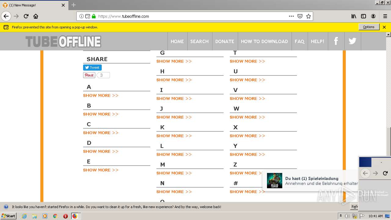Open HOW TO DOWNLOAD navigation item
The height and width of the screenshot is (220, 391).
click(x=265, y=41)
